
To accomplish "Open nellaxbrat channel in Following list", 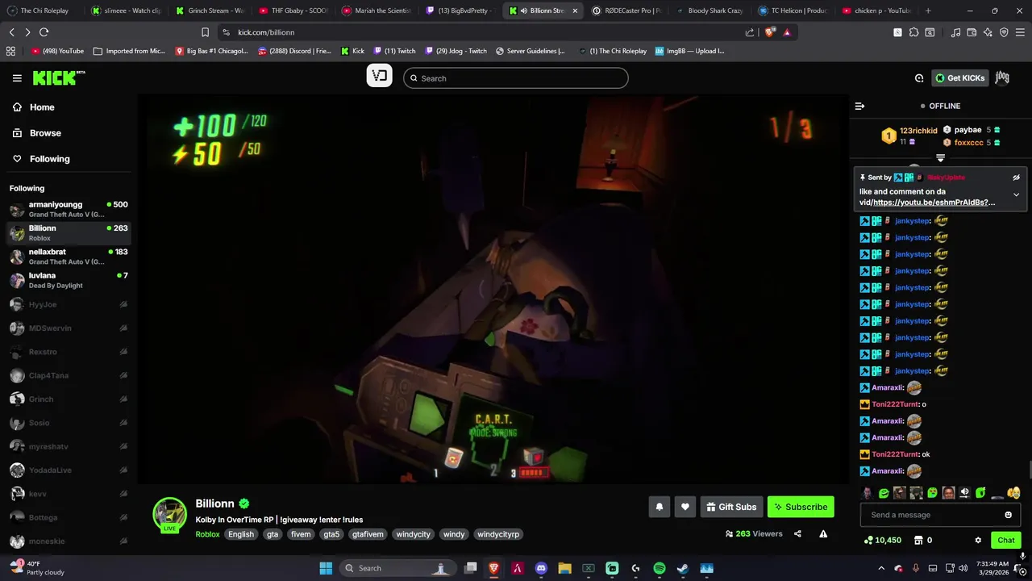I will 69,257.
